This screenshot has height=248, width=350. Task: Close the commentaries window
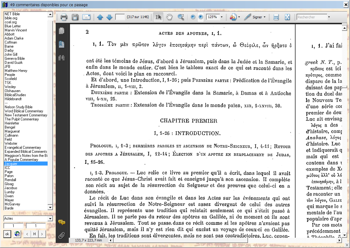click(x=346, y=4)
